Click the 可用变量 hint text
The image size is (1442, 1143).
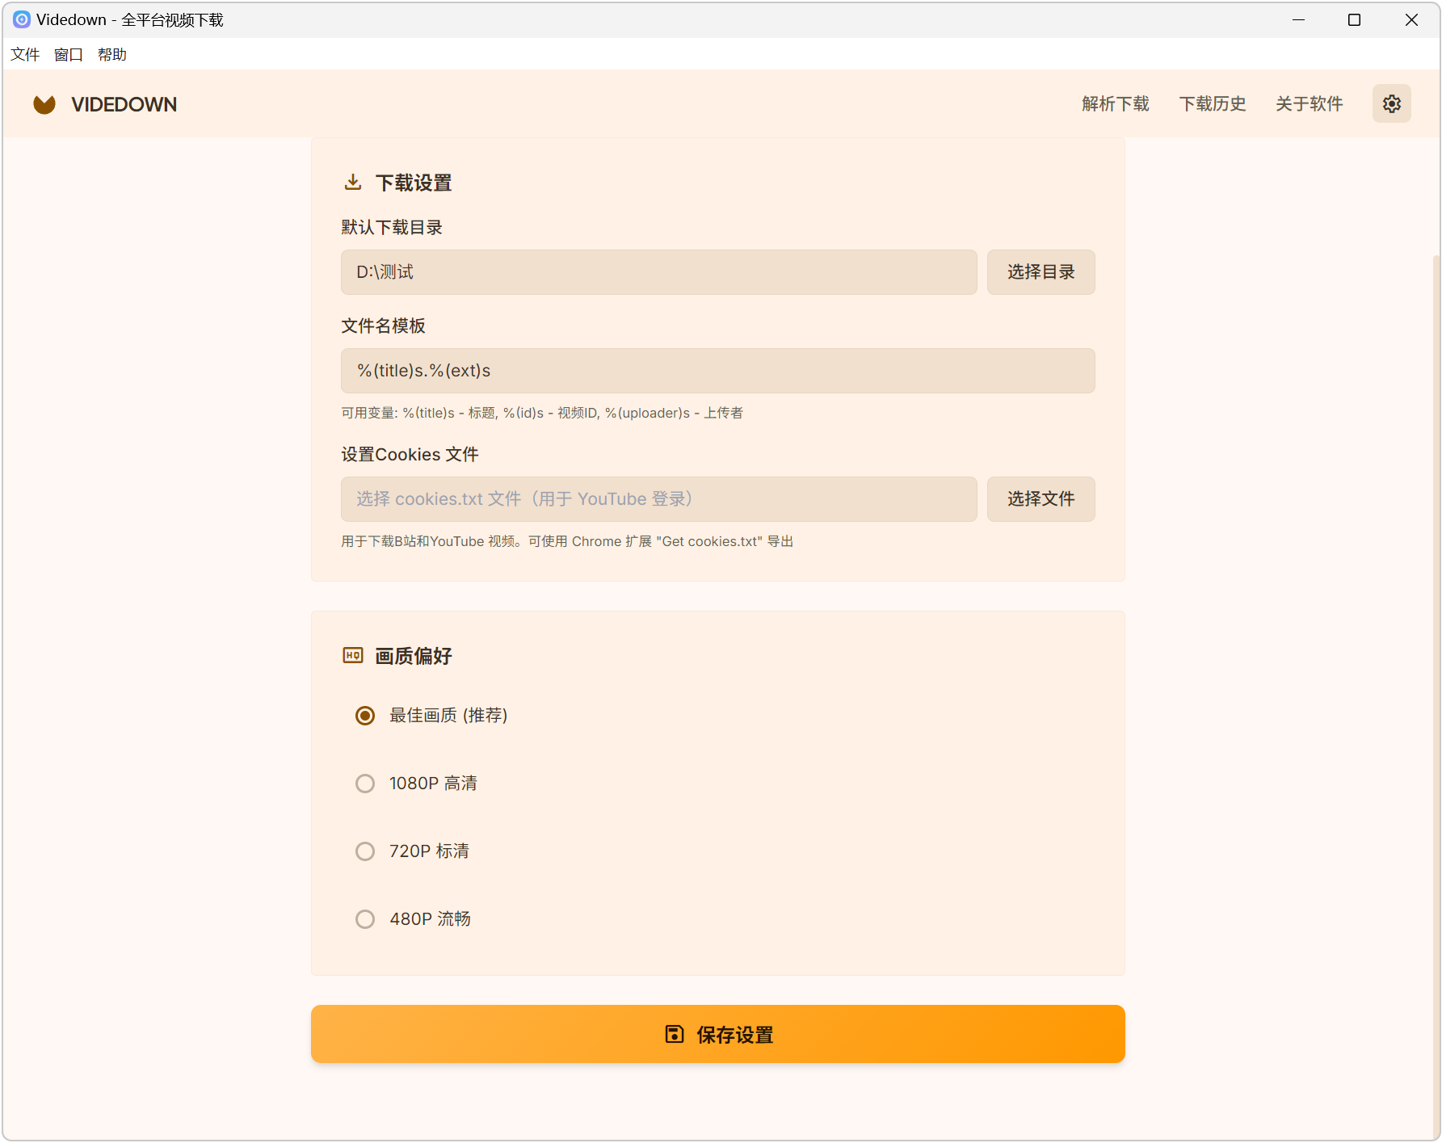click(x=542, y=413)
